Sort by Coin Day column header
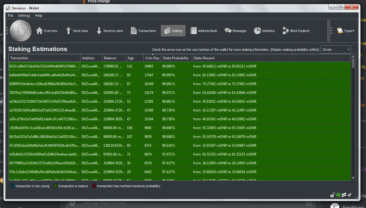This screenshot has width=366, height=208. (152, 58)
